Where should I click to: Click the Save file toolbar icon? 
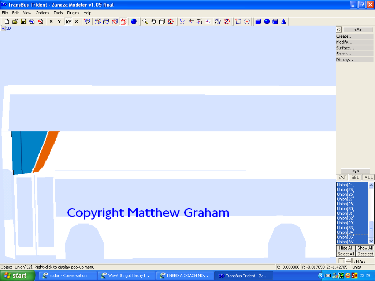click(23, 22)
